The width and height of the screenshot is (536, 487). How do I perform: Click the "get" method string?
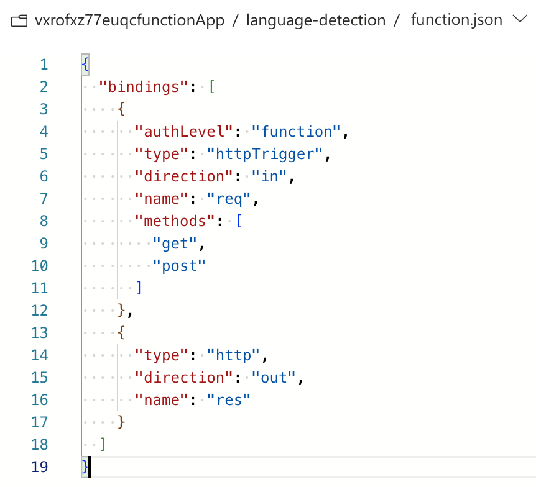pyautogui.click(x=175, y=243)
